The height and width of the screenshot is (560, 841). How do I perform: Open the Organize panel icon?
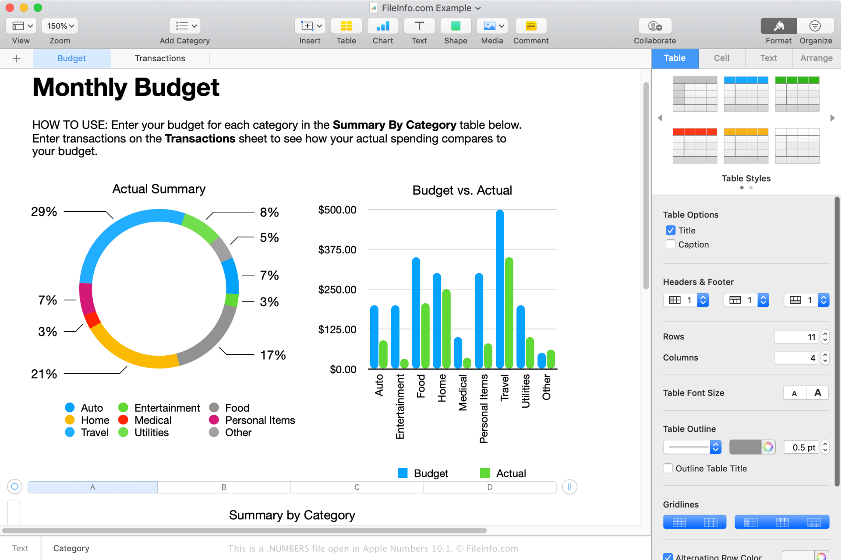coord(815,26)
